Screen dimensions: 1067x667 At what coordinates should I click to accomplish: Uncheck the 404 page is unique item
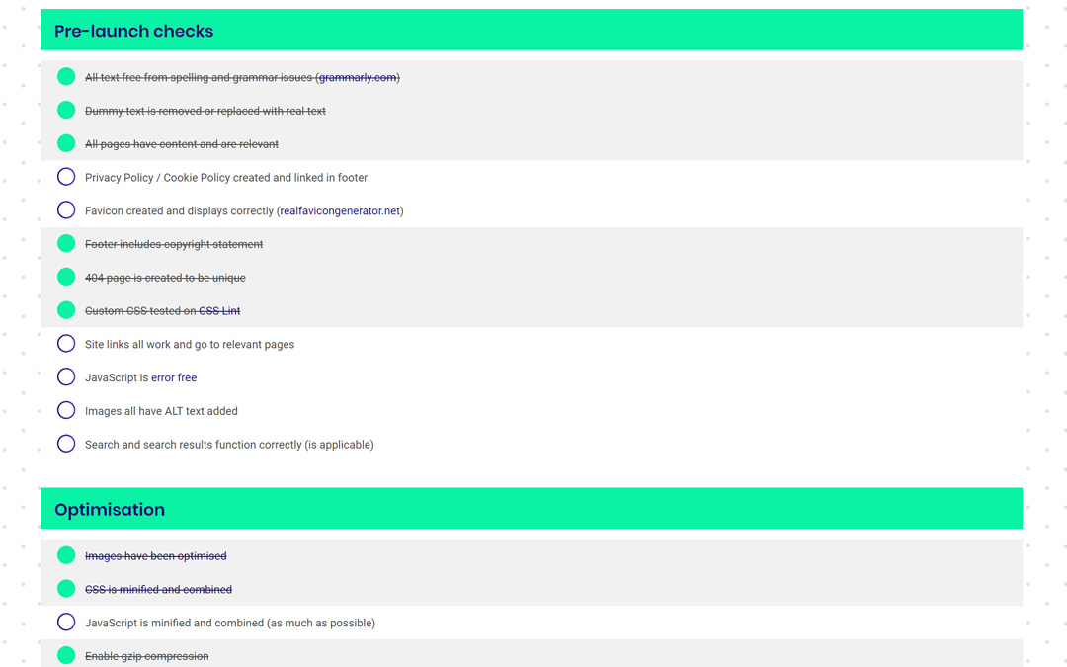tap(66, 277)
